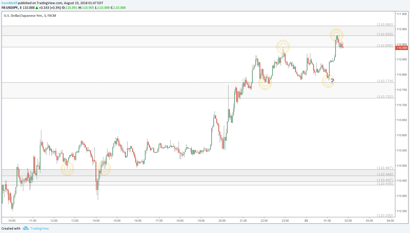Select the (110.435) level label
This screenshot has width=410, height=233.
[x=385, y=183]
